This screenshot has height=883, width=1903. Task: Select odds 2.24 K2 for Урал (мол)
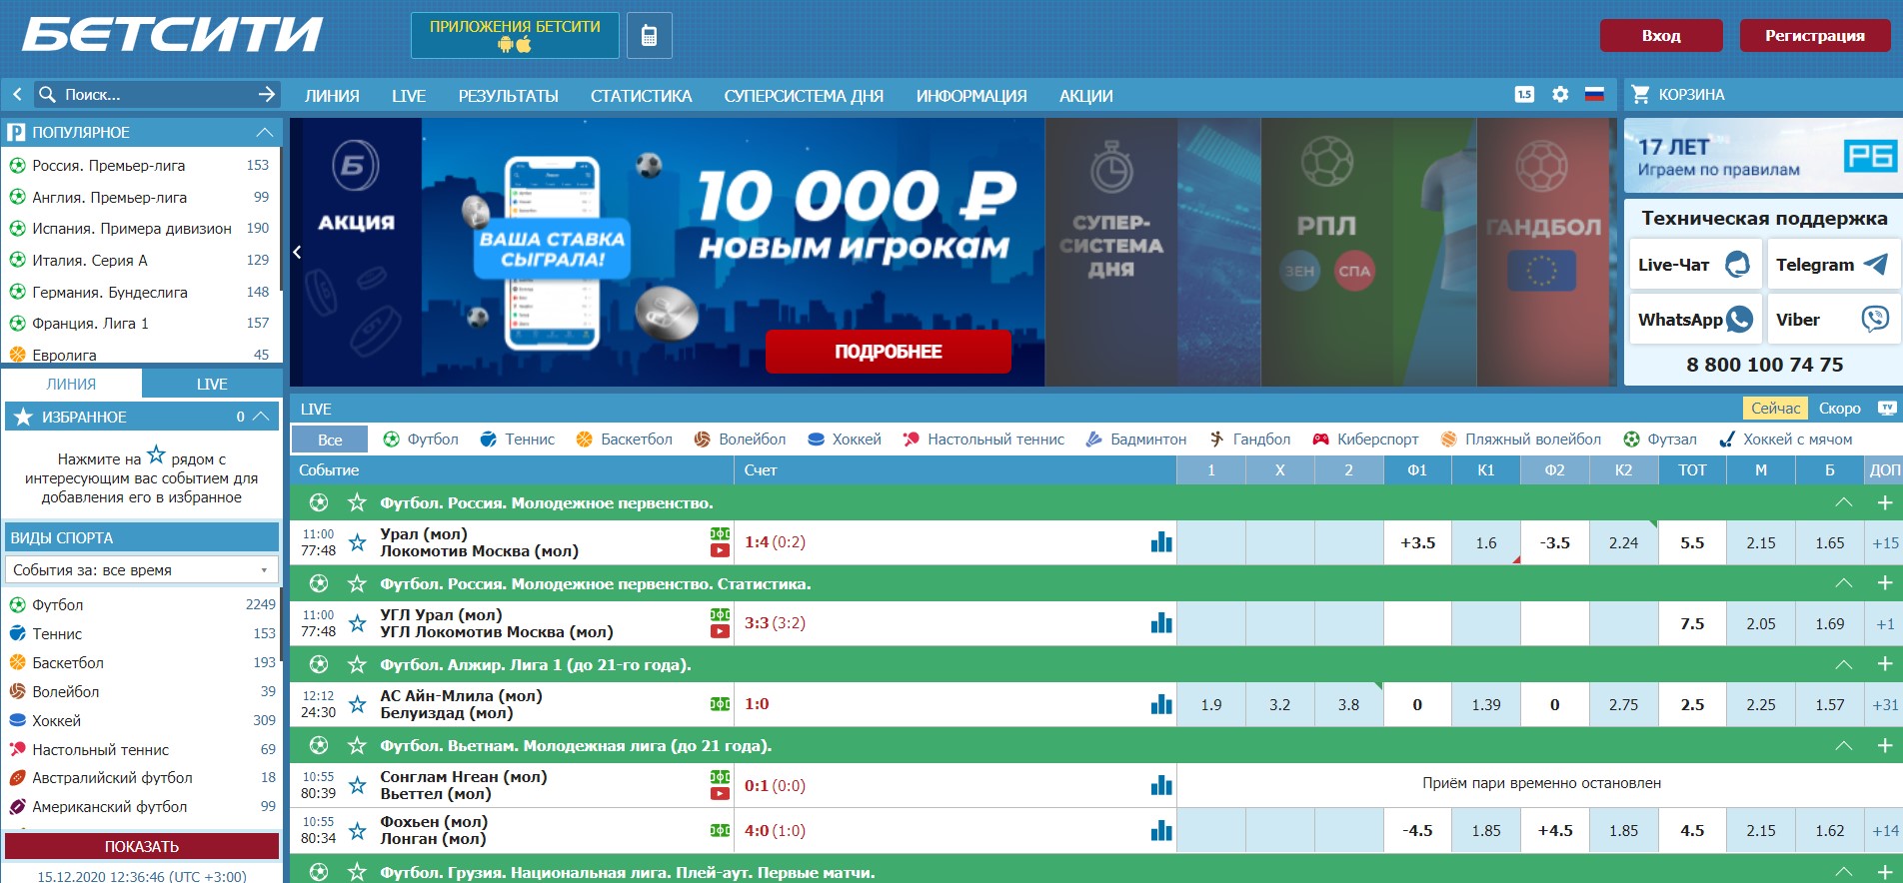(x=1623, y=542)
